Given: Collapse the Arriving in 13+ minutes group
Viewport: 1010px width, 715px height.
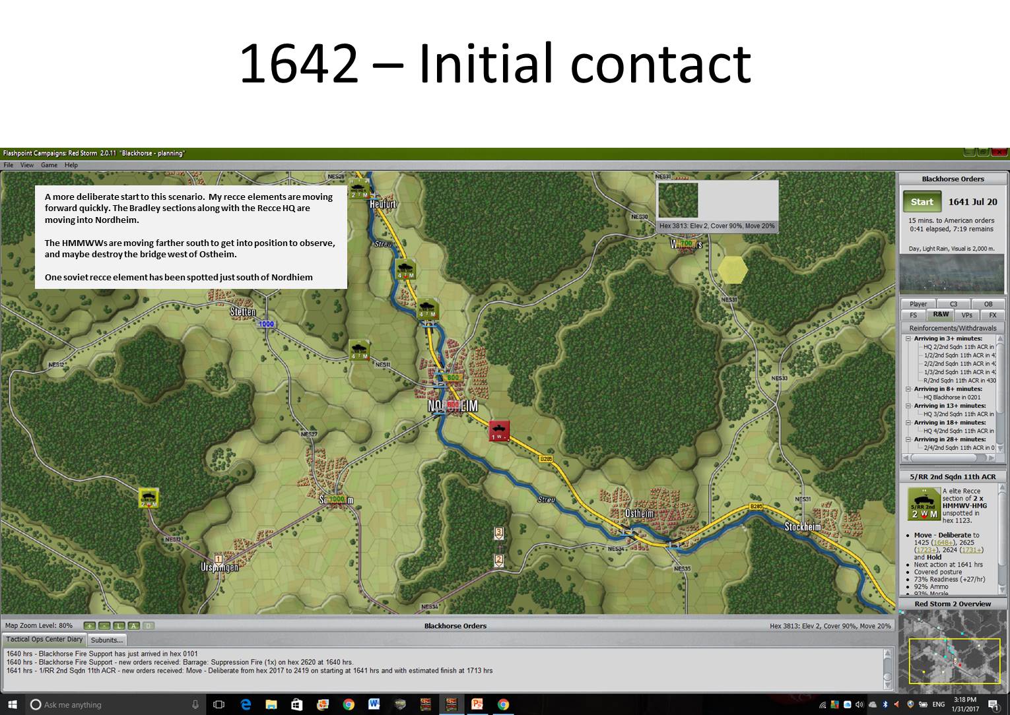Looking at the screenshot, I should pyautogui.click(x=908, y=406).
